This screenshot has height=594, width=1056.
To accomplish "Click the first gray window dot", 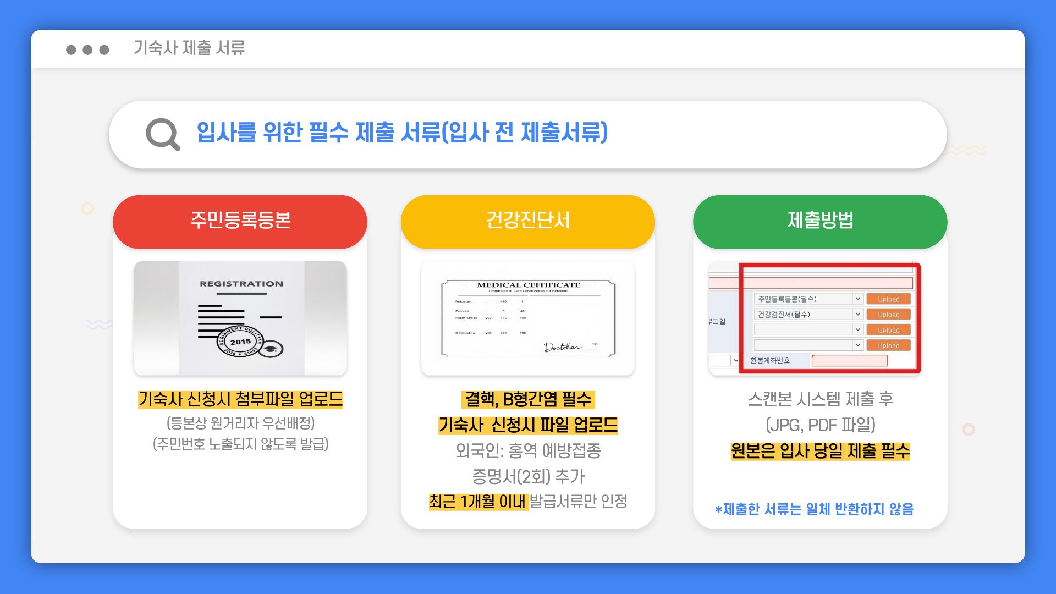I will [71, 50].
